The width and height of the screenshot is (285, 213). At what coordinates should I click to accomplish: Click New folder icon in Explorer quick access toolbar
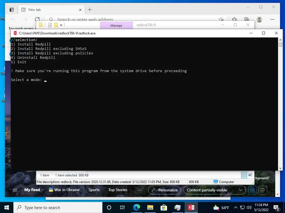56,25
